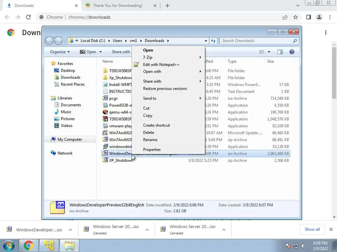
Task: Open the selected file from context menu
Action: (x=148, y=50)
